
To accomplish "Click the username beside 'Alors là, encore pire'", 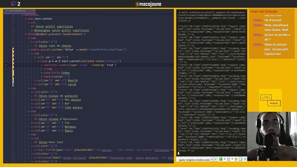I will [x=258, y=45].
